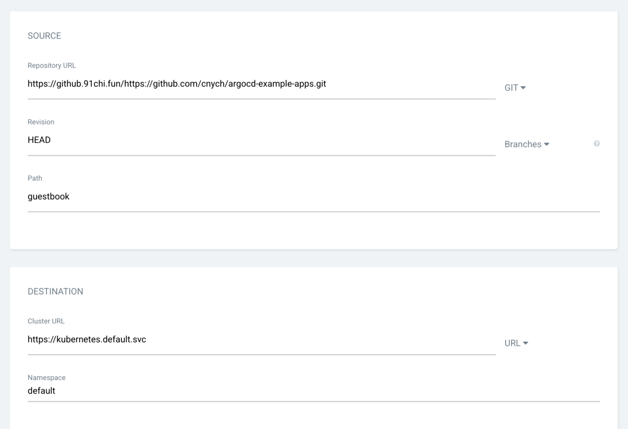This screenshot has width=628, height=429.
Task: Expand the Branches revision type dropdown
Action: click(x=526, y=144)
